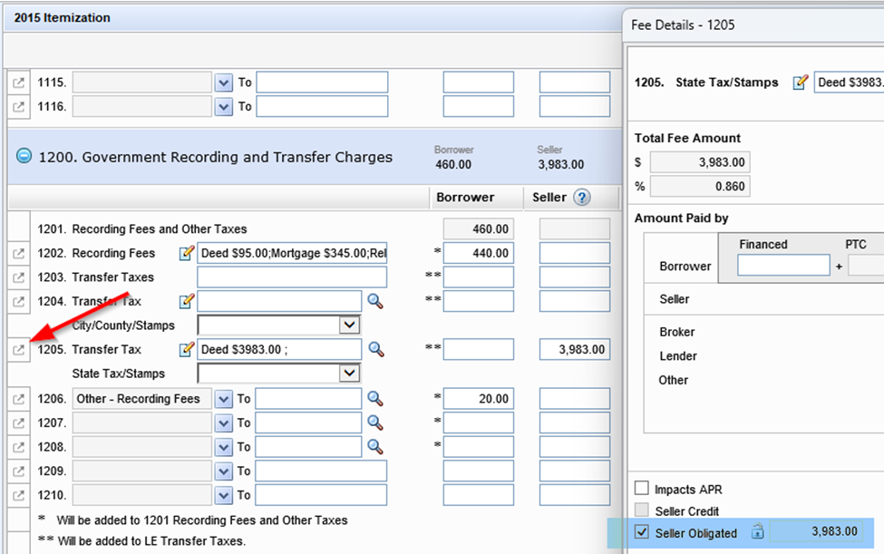Click 1202 borrower amount field 440.00
This screenshot has width=884, height=554.
coord(478,253)
